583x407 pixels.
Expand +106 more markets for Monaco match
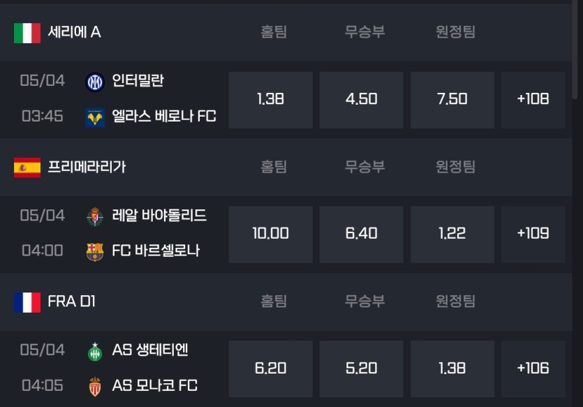click(533, 369)
